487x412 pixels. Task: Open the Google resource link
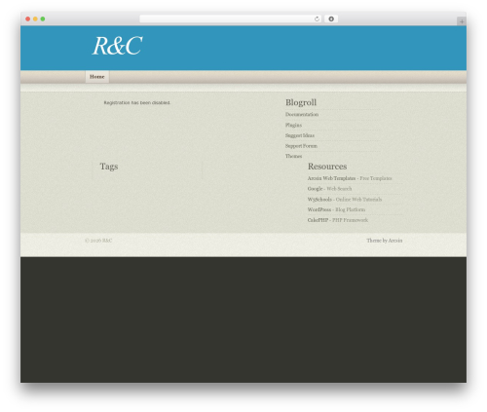315,189
